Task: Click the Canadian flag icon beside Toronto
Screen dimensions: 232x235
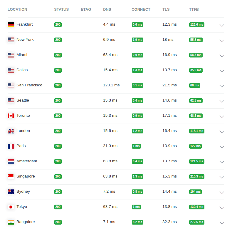Action: point(11,116)
